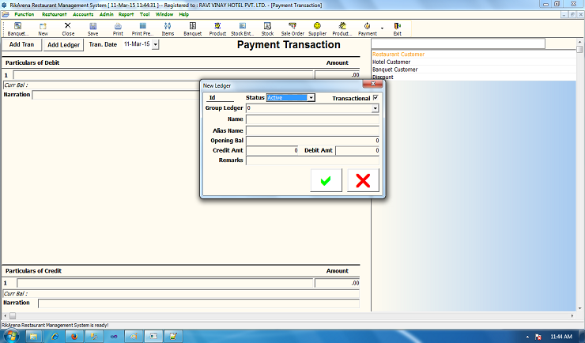Click the Supplier toolbar icon
The width and height of the screenshot is (585, 343).
317,29
